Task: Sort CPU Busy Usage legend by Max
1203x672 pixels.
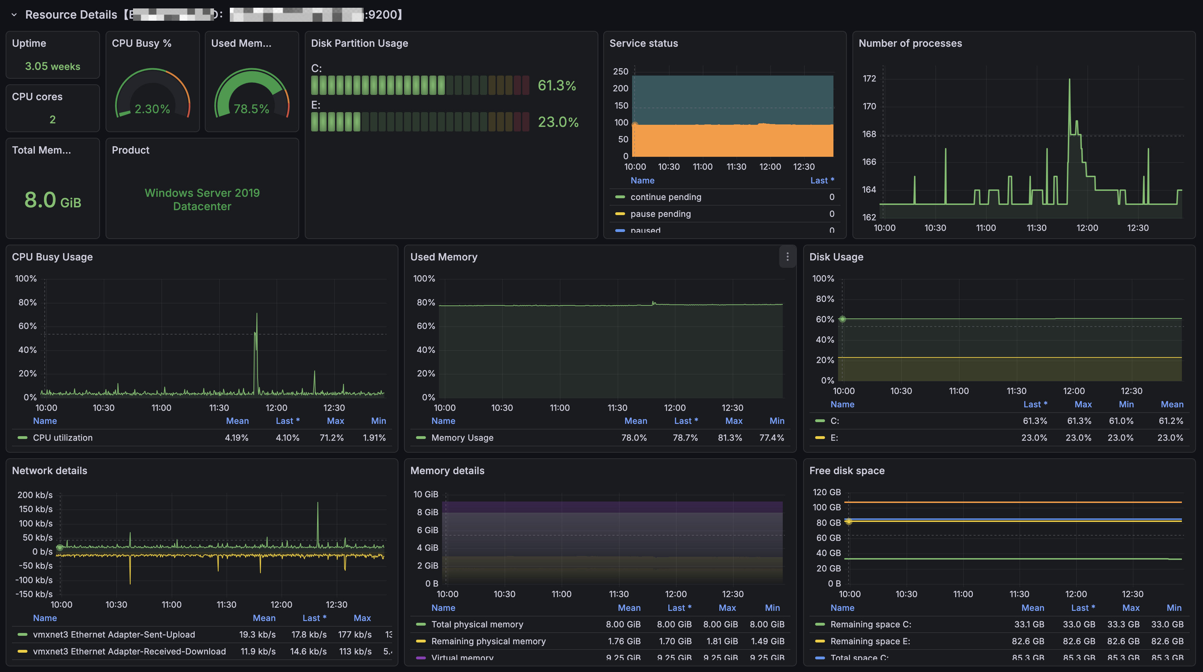Action: click(335, 421)
